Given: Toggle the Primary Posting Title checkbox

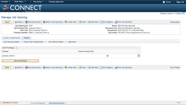Looking at the screenshot, I should (108, 56).
